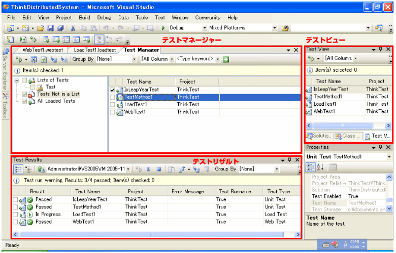This screenshot has width=396, height=253.
Task: Open the Administrator@VS2005VM test run dropdown
Action: (x=128, y=169)
